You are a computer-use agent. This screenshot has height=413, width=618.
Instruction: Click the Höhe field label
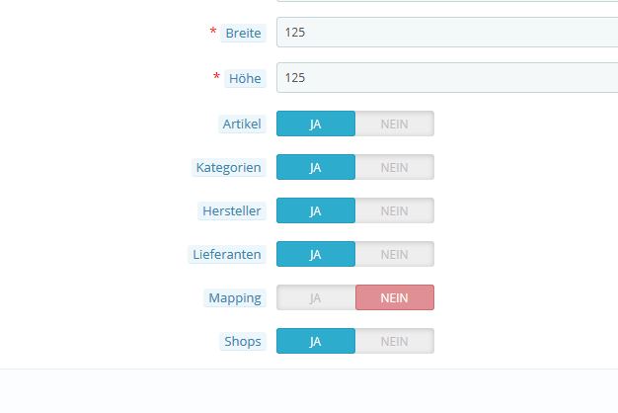245,77
